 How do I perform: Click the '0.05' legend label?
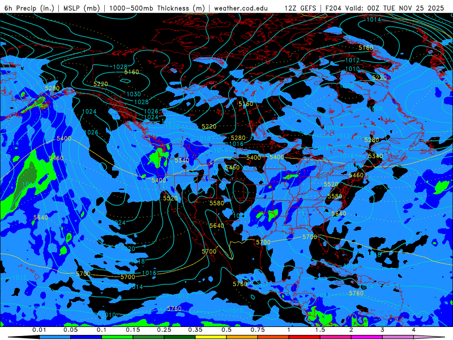click(x=70, y=330)
